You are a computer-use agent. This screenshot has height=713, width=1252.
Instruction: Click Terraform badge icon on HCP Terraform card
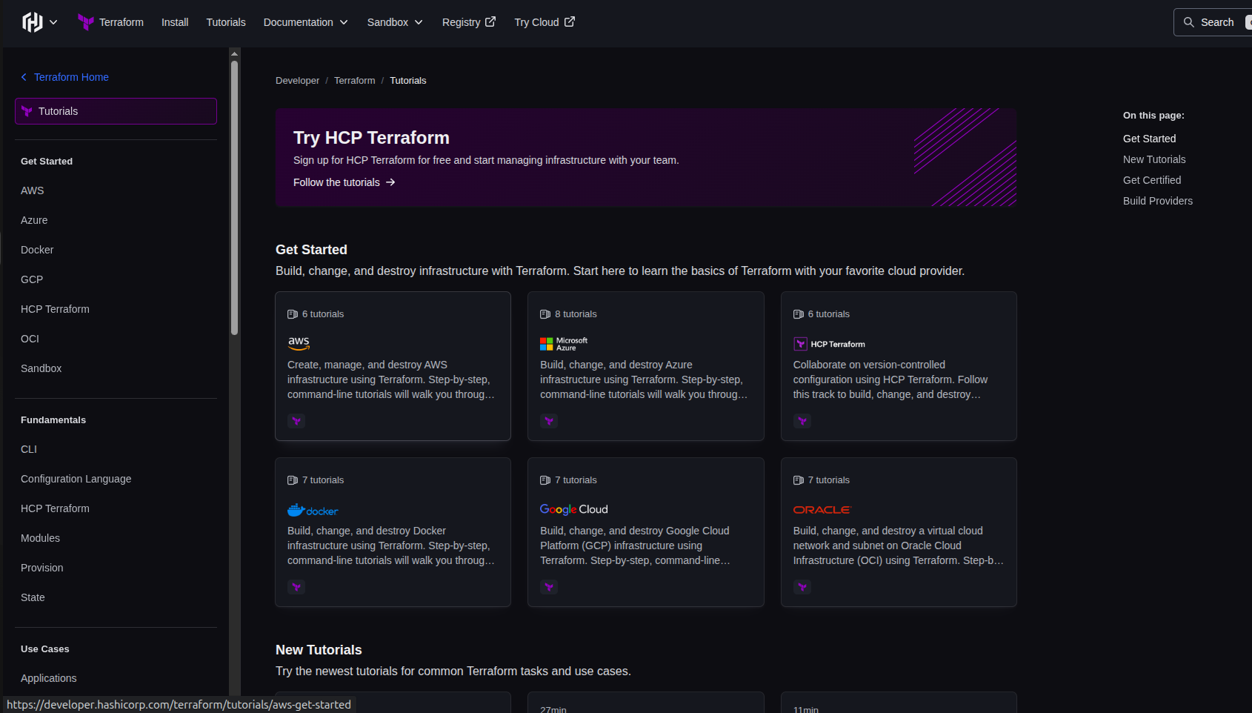pos(802,421)
